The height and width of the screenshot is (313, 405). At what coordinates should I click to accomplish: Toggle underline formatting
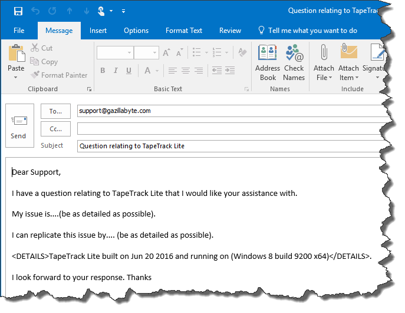(129, 71)
